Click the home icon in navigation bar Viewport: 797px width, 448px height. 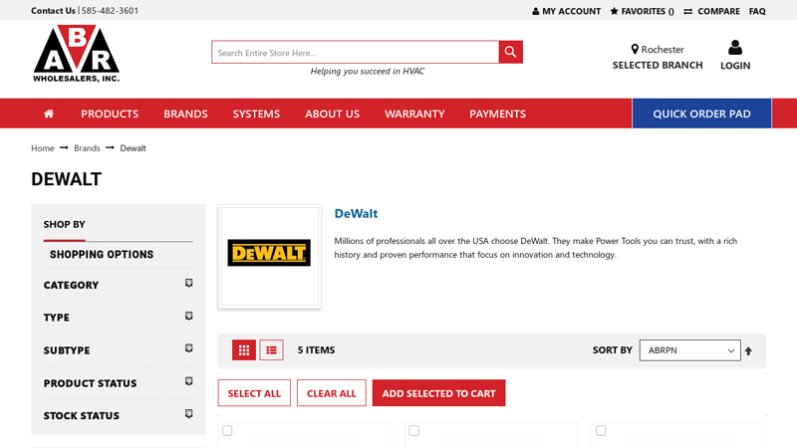click(49, 113)
